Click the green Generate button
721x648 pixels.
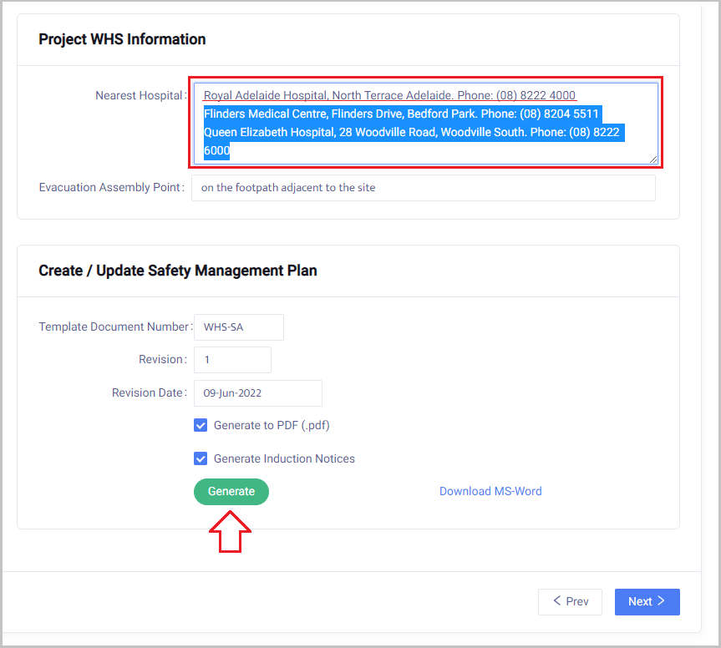pyautogui.click(x=231, y=492)
